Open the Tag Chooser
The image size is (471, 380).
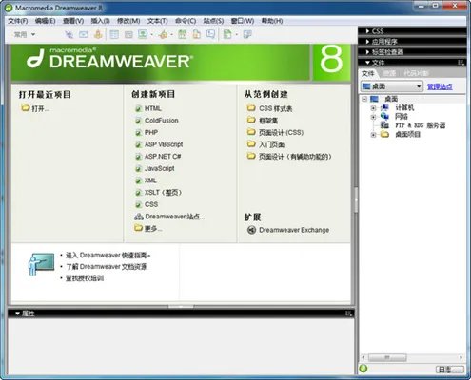[247, 34]
